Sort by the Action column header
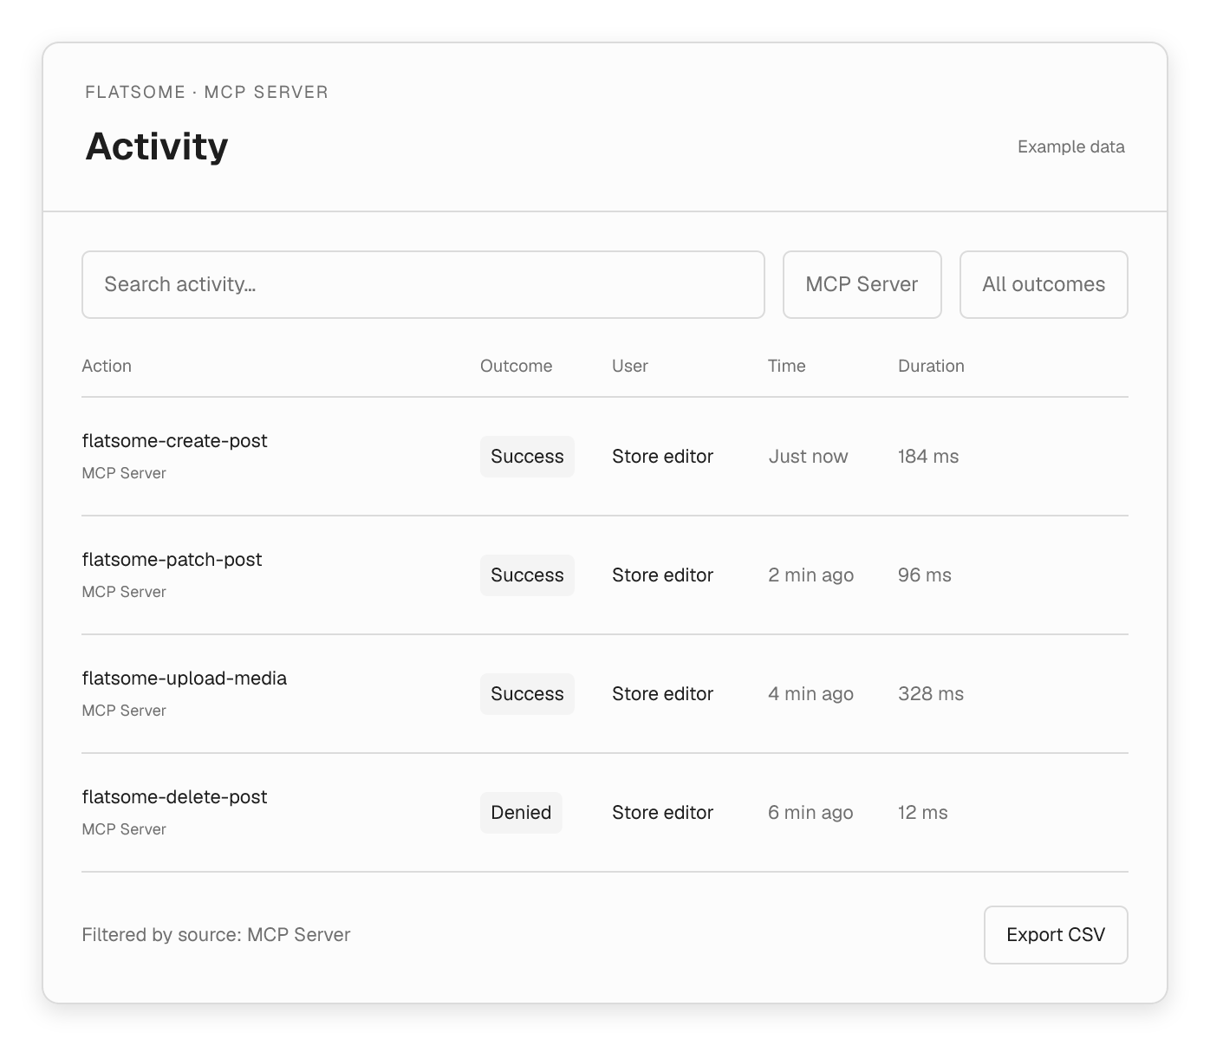The image size is (1210, 1052). click(107, 366)
